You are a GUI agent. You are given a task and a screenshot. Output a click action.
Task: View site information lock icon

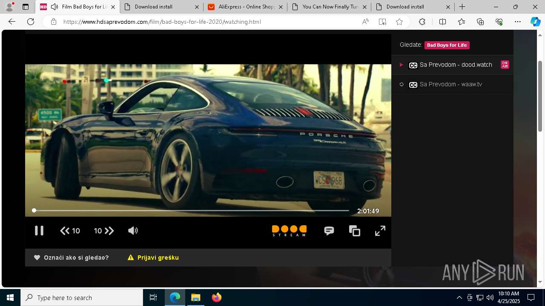[54, 22]
